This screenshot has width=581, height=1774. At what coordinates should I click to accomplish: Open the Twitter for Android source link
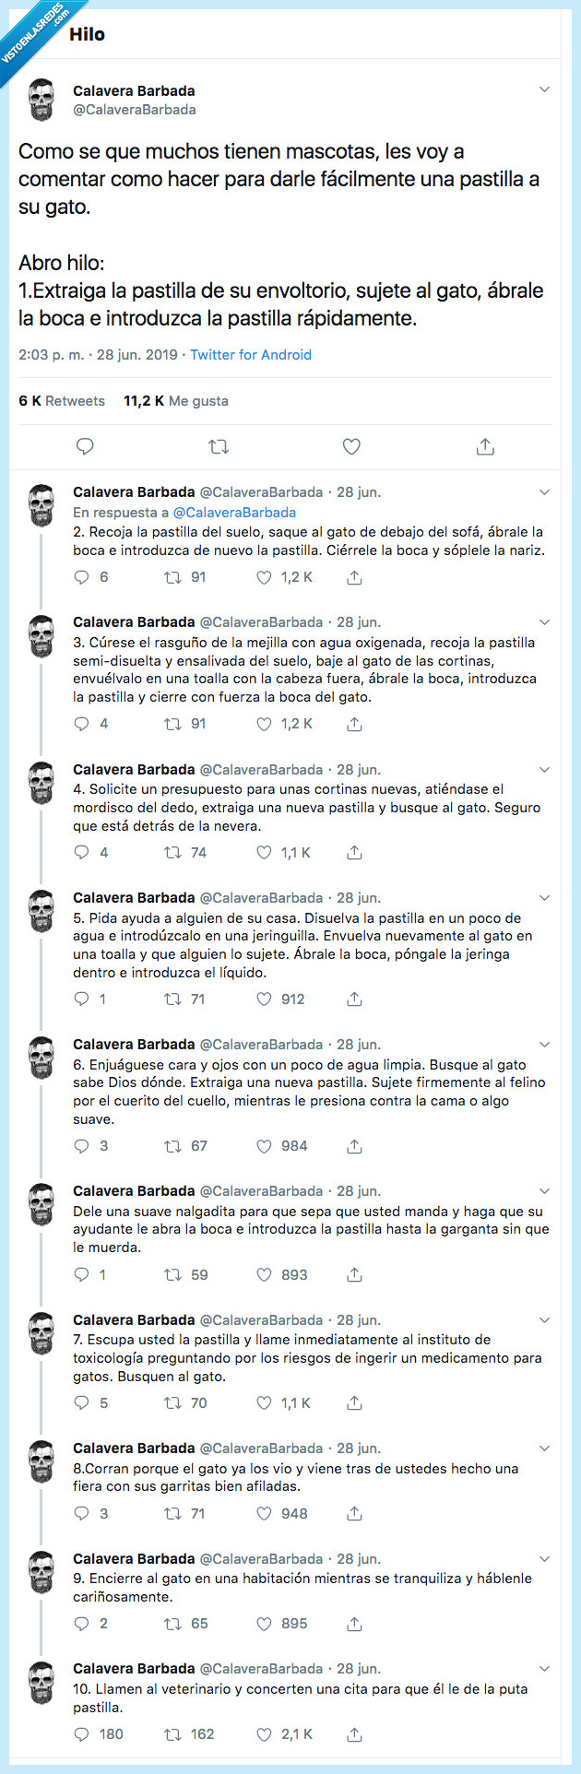251,355
